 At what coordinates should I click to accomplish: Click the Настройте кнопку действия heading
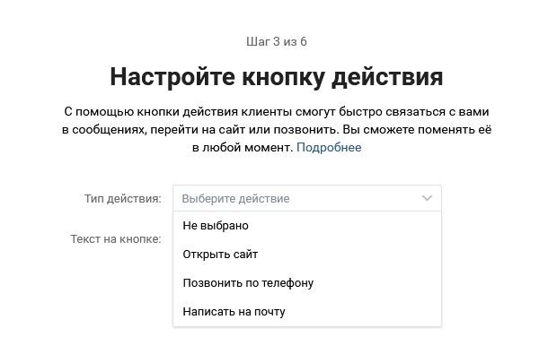coord(277,76)
